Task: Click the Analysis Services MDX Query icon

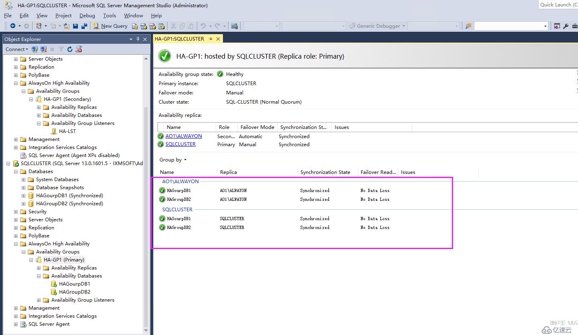Action: (x=144, y=26)
